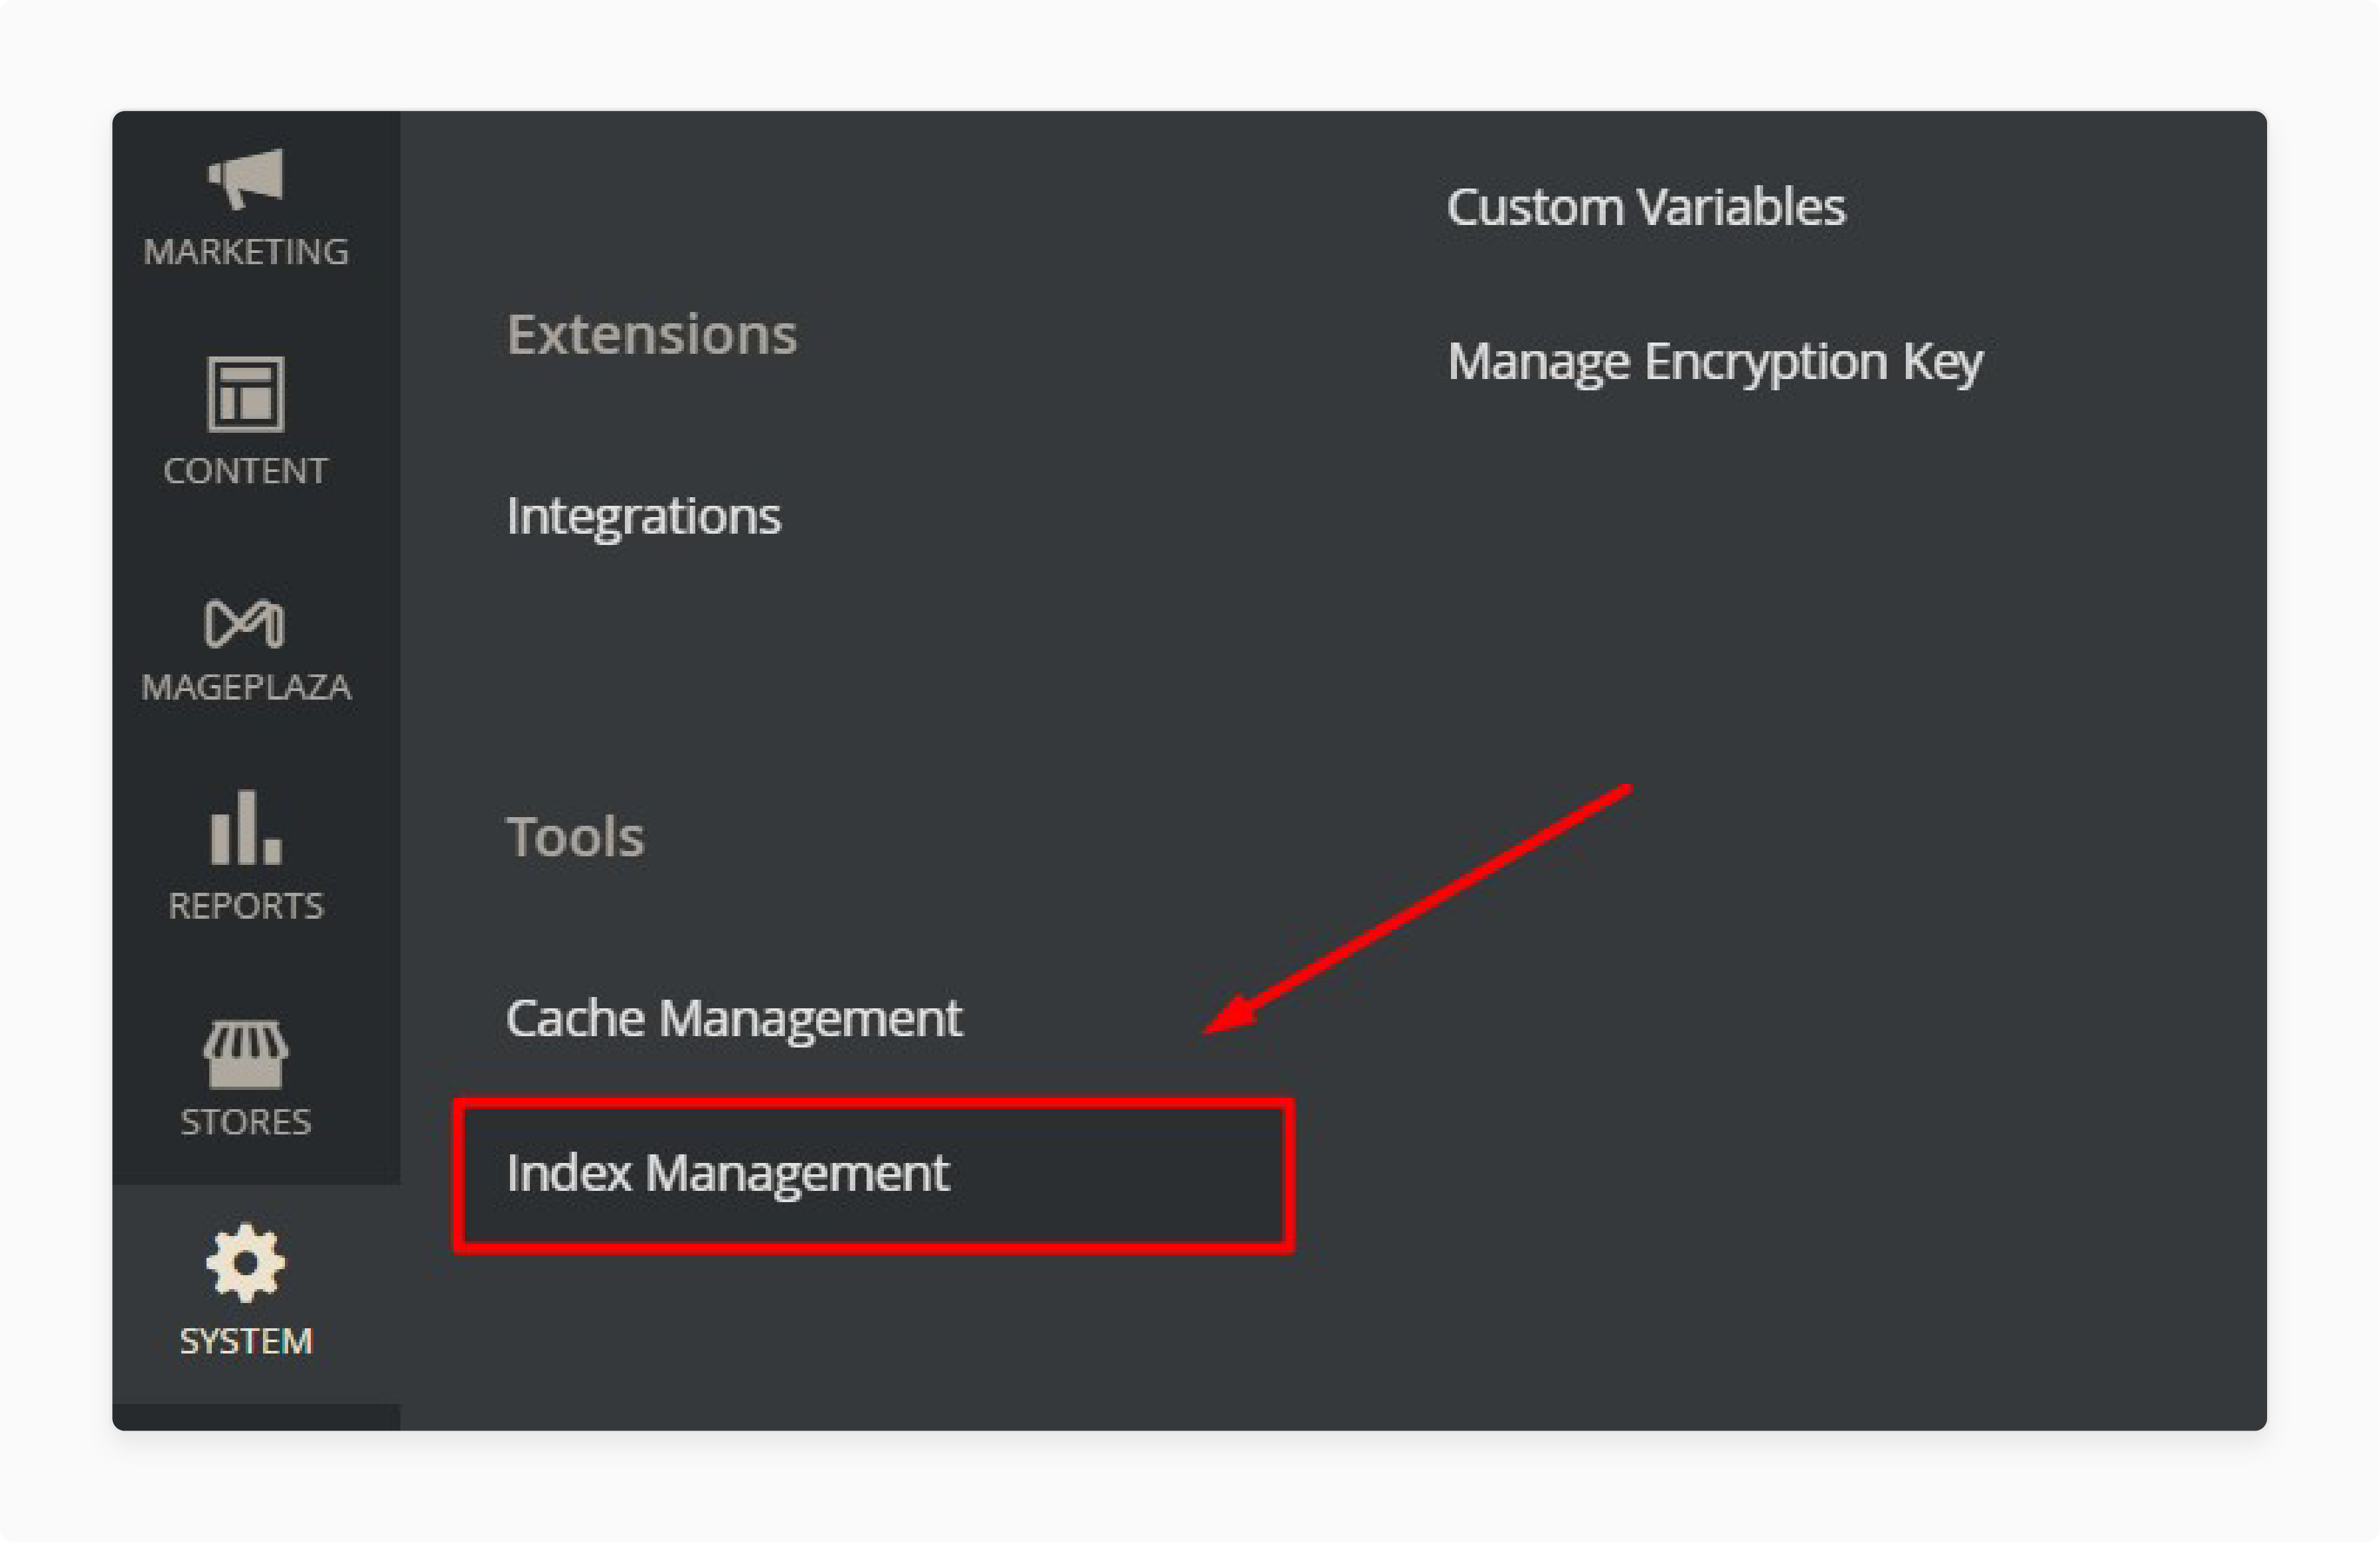Click the Extensions section heading
Image resolution: width=2380 pixels, height=1542 pixels.
652,334
